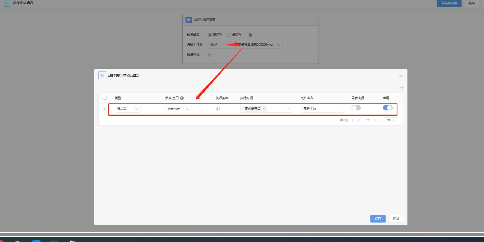
Task: Select the 单流程 radio button
Action: pos(210,35)
